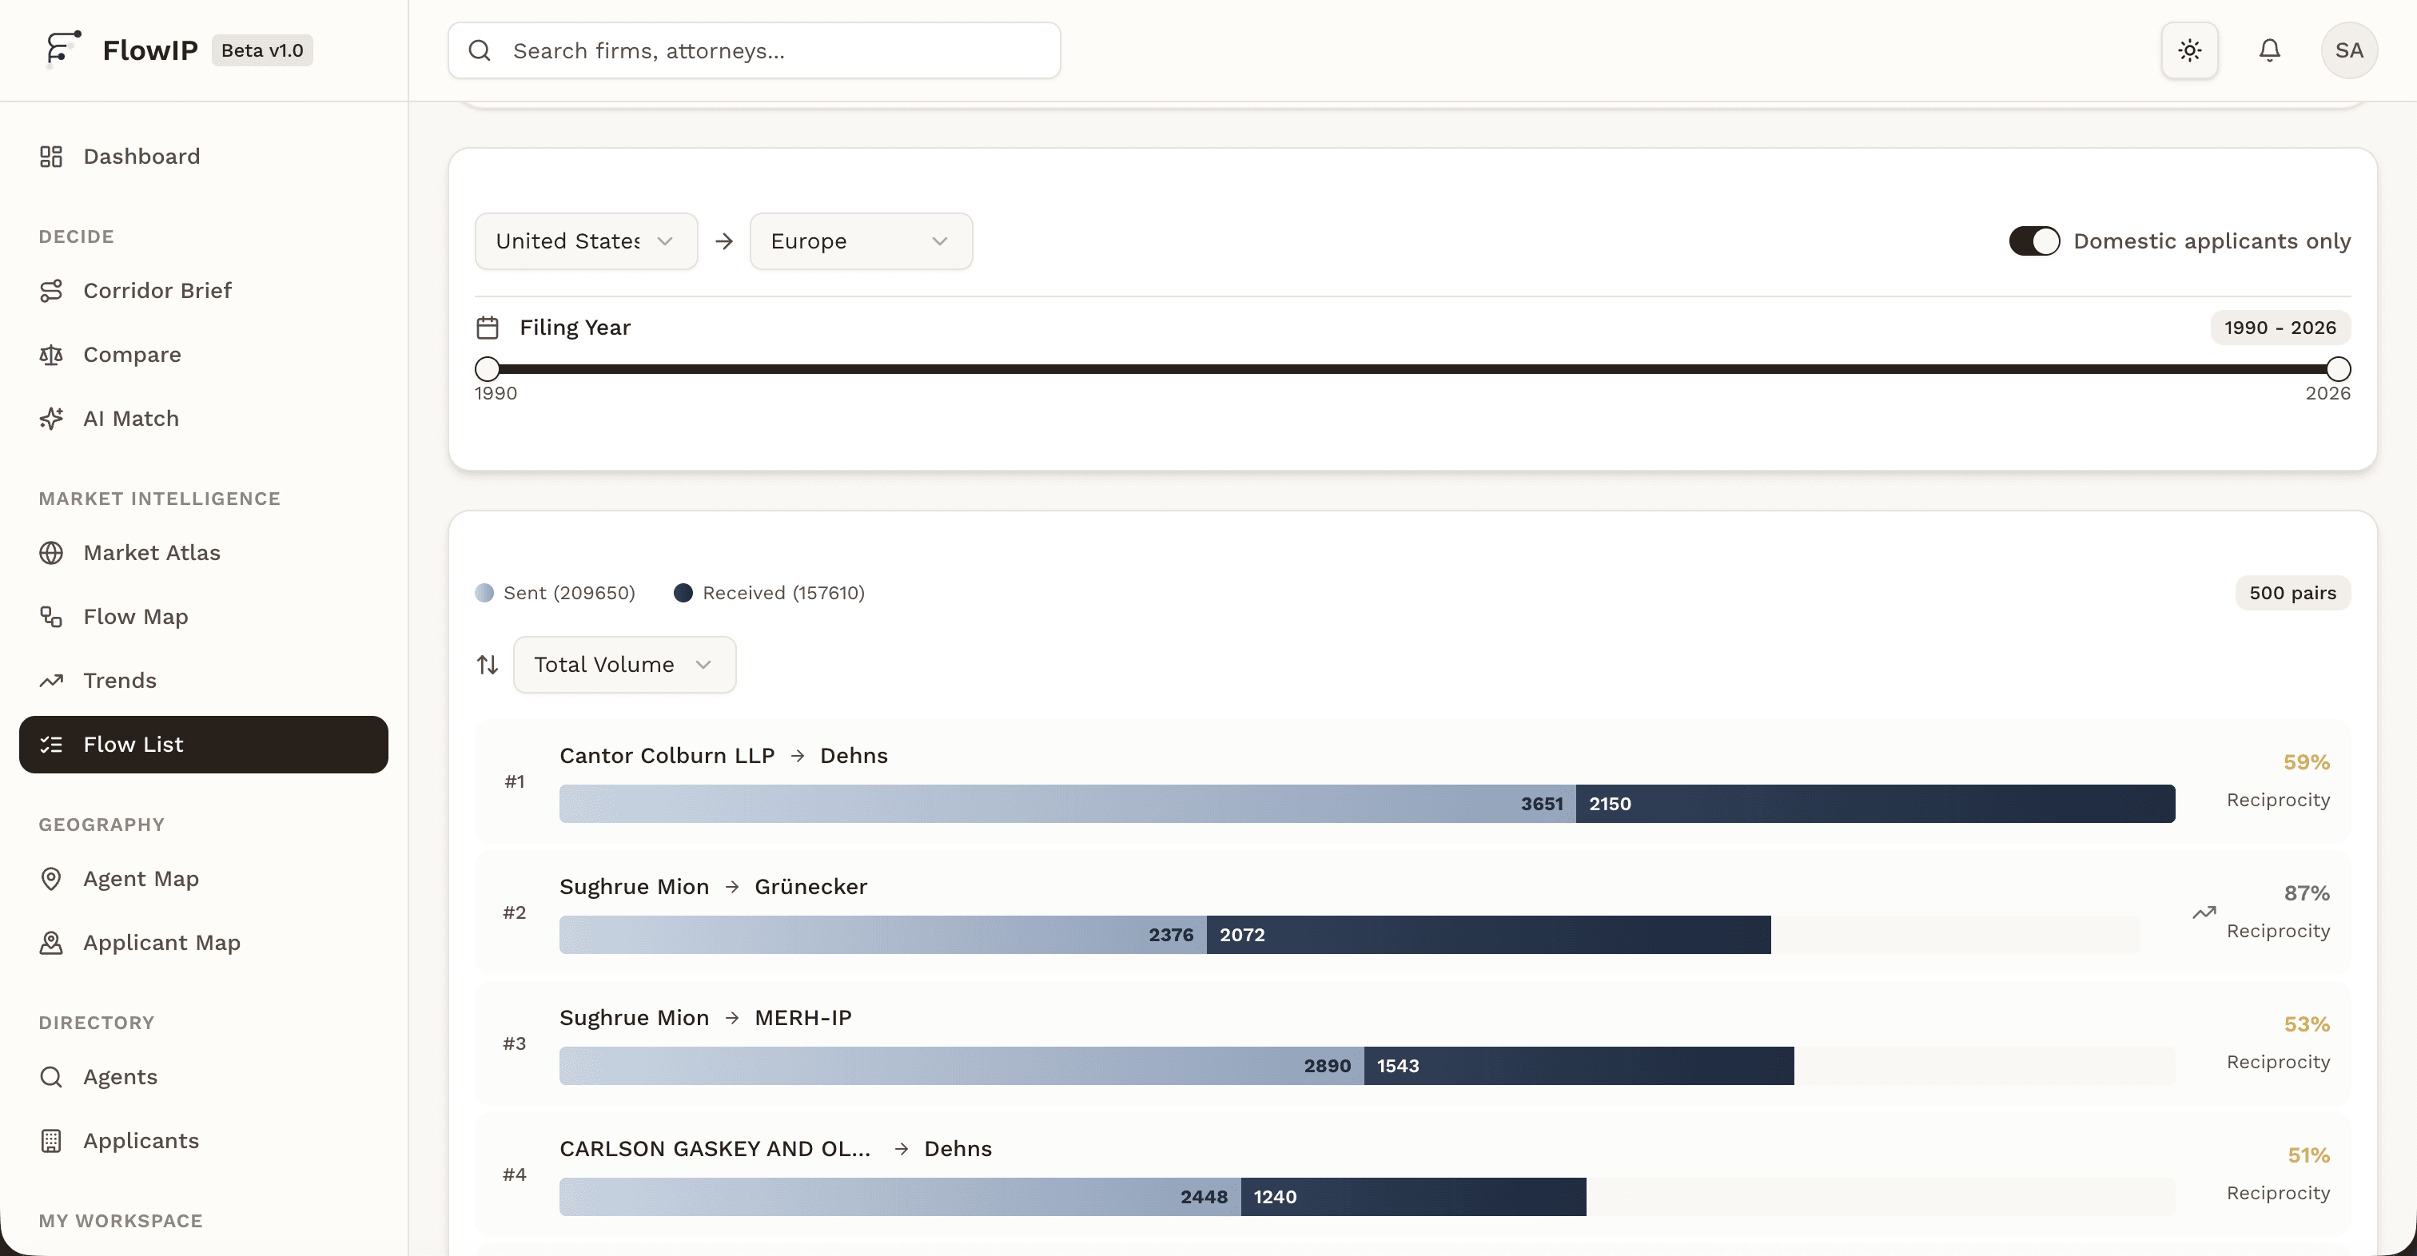2417x1256 pixels.
Task: Toggle the light/dark theme sun icon
Action: coord(2189,50)
